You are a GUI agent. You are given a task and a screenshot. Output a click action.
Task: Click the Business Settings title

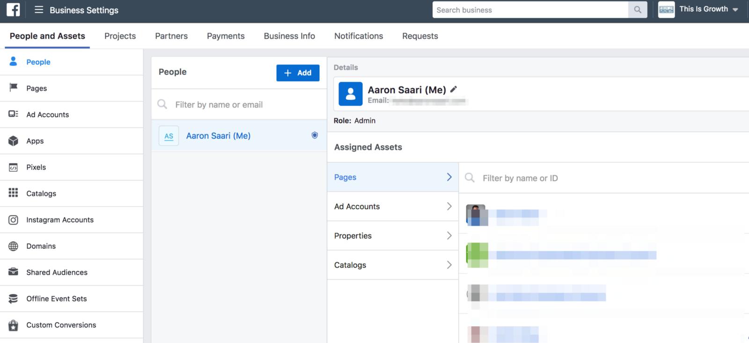click(x=84, y=10)
